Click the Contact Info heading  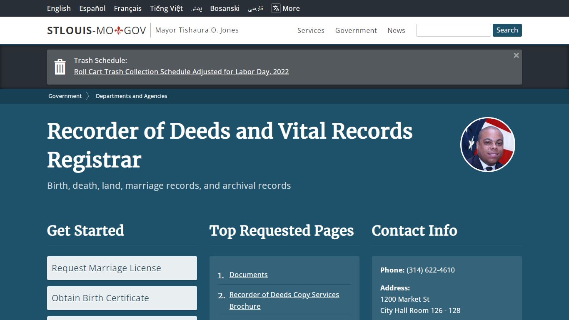414,230
